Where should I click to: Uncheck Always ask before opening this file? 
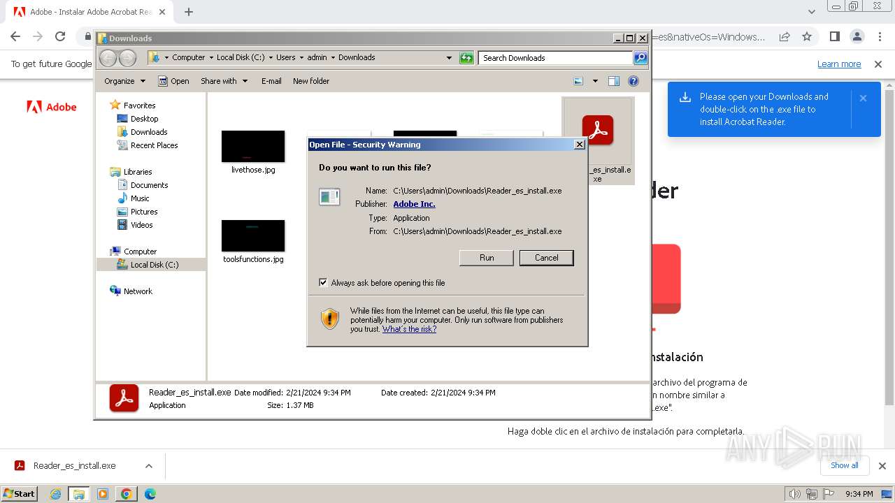[323, 282]
